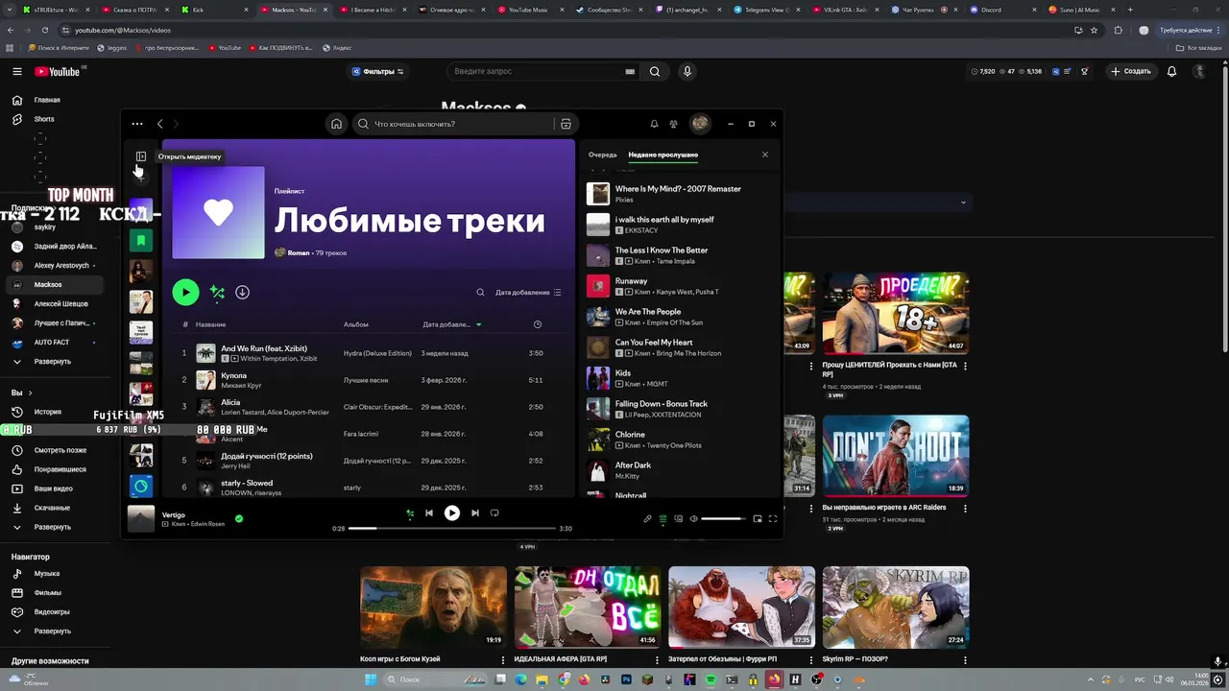Open YouTube Shorts in sidebar
Viewport: 1229px width, 691px height.
(44, 119)
